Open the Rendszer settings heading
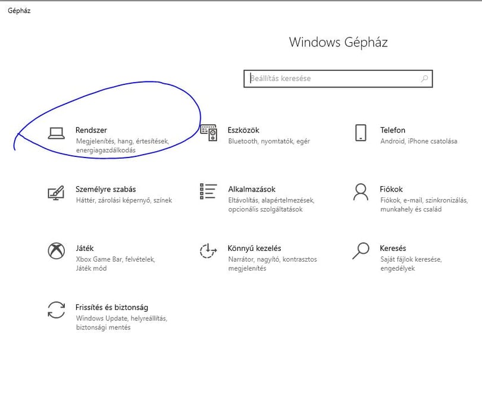Screen dimensions: 482x396 point(91,130)
